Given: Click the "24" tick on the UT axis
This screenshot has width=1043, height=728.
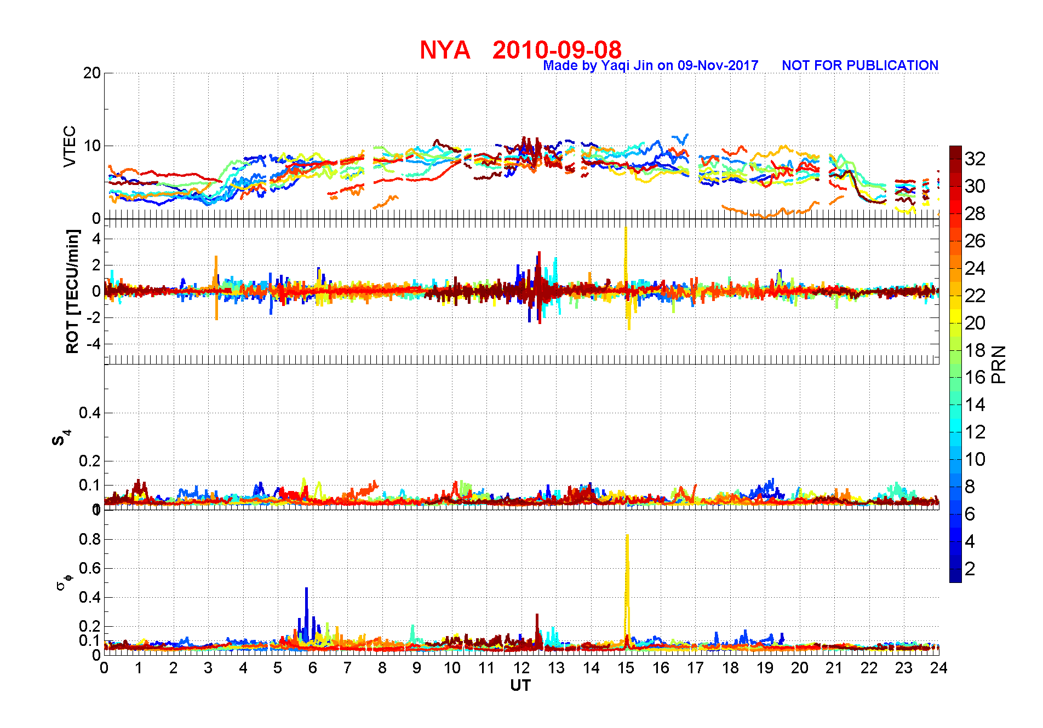Looking at the screenshot, I should click(939, 668).
